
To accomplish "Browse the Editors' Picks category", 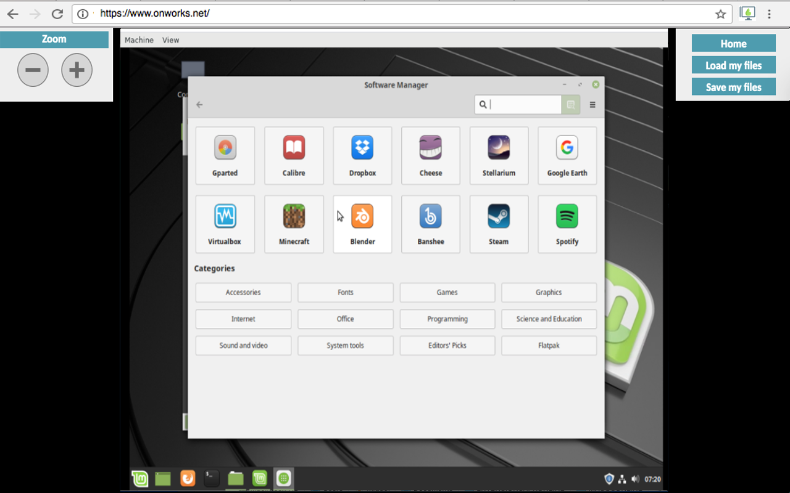I will click(447, 346).
